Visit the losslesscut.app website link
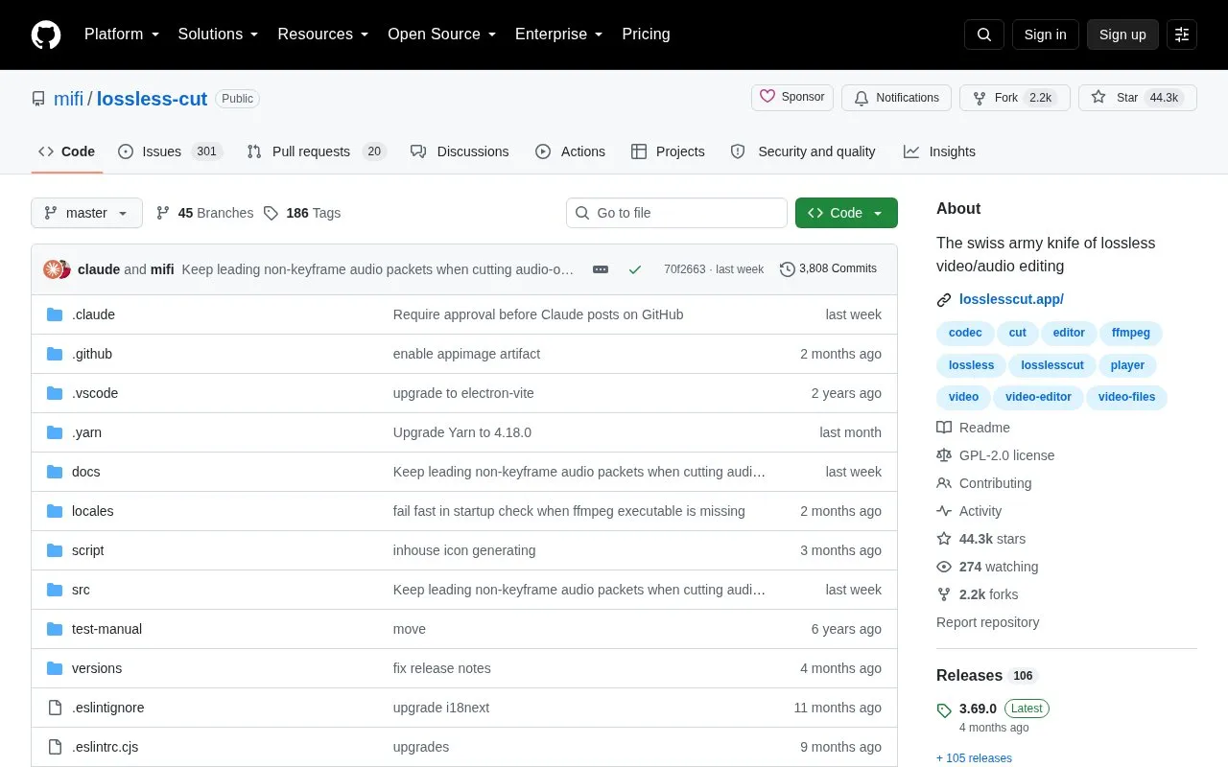The width and height of the screenshot is (1228, 767). (1011, 299)
